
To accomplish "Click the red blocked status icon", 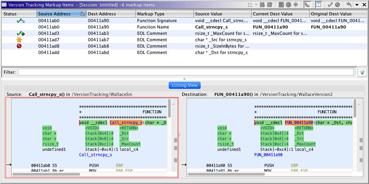I will [x=19, y=46].
